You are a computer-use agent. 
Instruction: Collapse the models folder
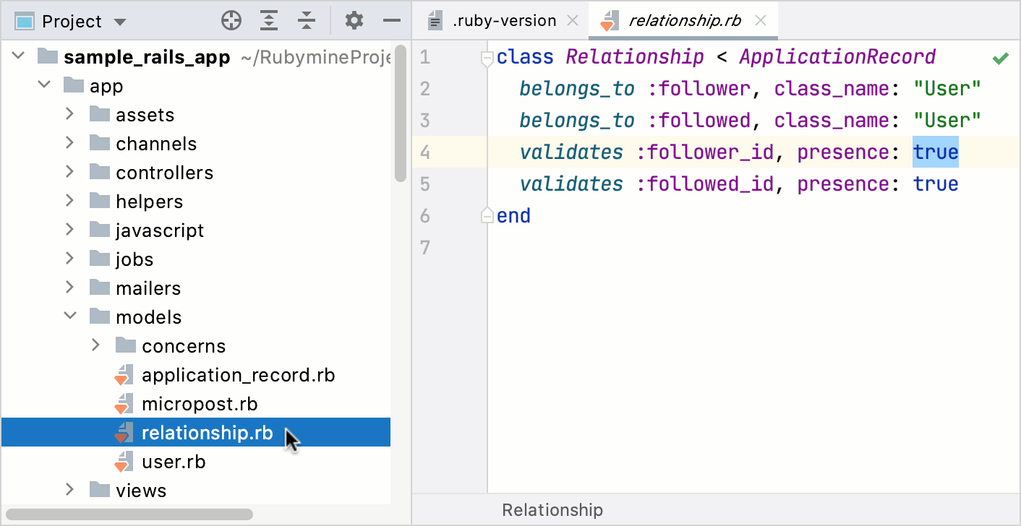pyautogui.click(x=69, y=316)
